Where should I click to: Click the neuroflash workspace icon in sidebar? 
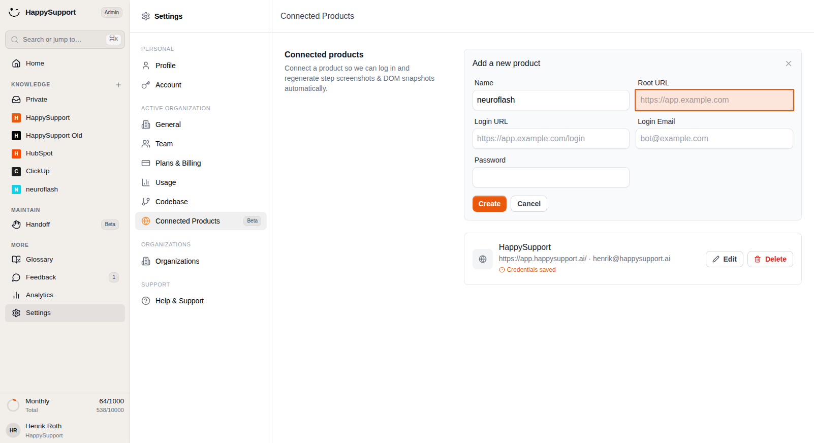tap(16, 189)
